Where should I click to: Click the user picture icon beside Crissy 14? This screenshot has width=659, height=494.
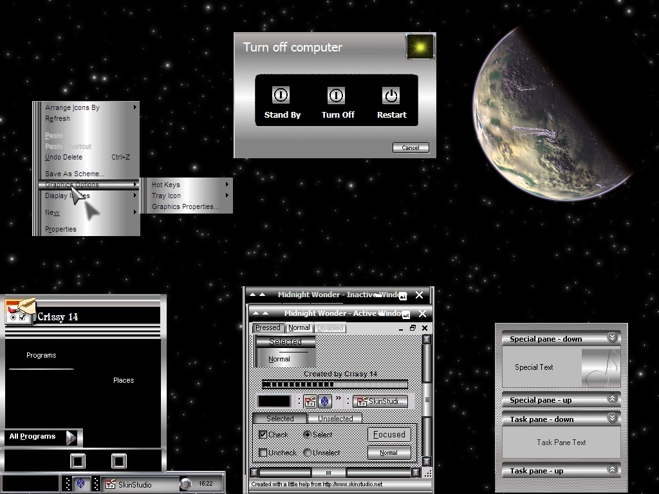click(x=20, y=311)
